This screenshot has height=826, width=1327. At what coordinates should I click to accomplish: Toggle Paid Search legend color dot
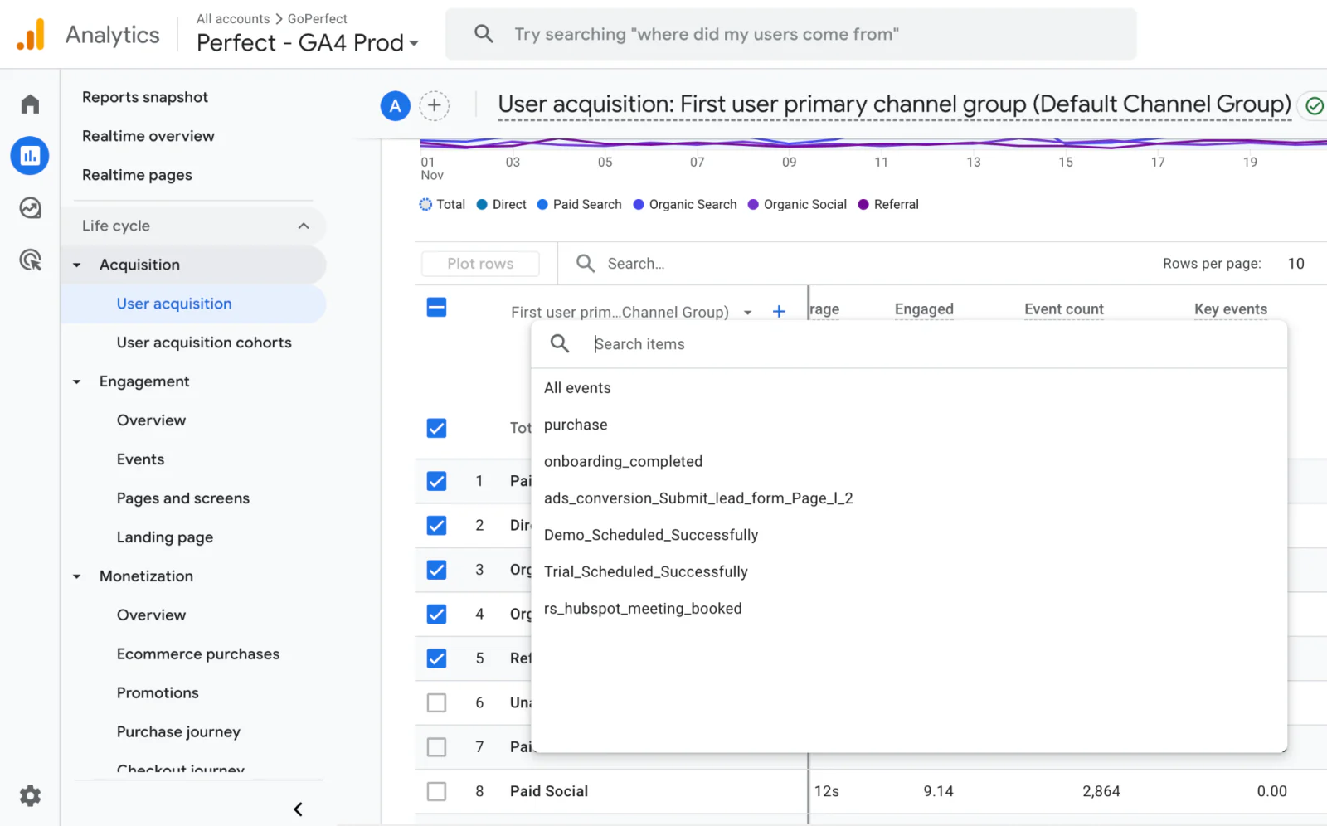click(542, 204)
